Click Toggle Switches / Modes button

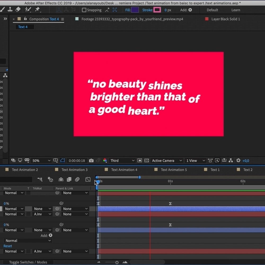click(28, 262)
